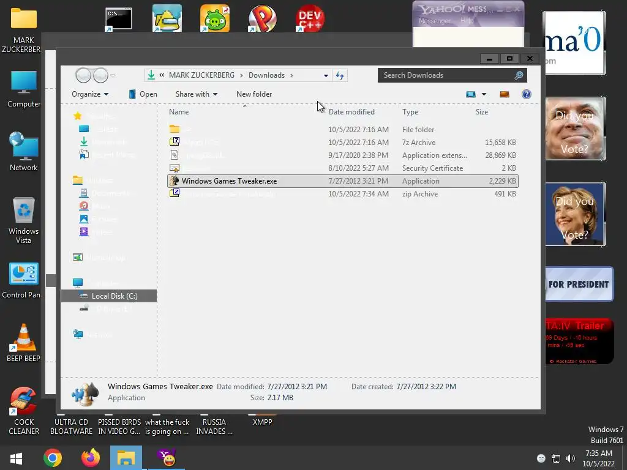Open the Windows Vista recycle bin icon
This screenshot has width=627, height=470.
click(x=24, y=220)
